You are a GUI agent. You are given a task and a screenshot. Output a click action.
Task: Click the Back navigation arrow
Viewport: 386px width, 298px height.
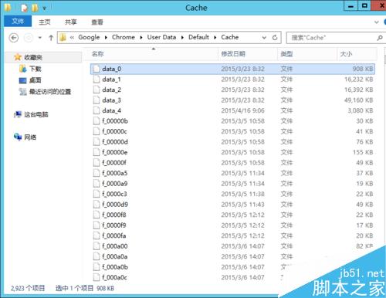pyautogui.click(x=14, y=38)
